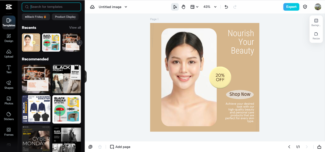Click the 1/1 page counter
This screenshot has width=325, height=152.
click(298, 147)
